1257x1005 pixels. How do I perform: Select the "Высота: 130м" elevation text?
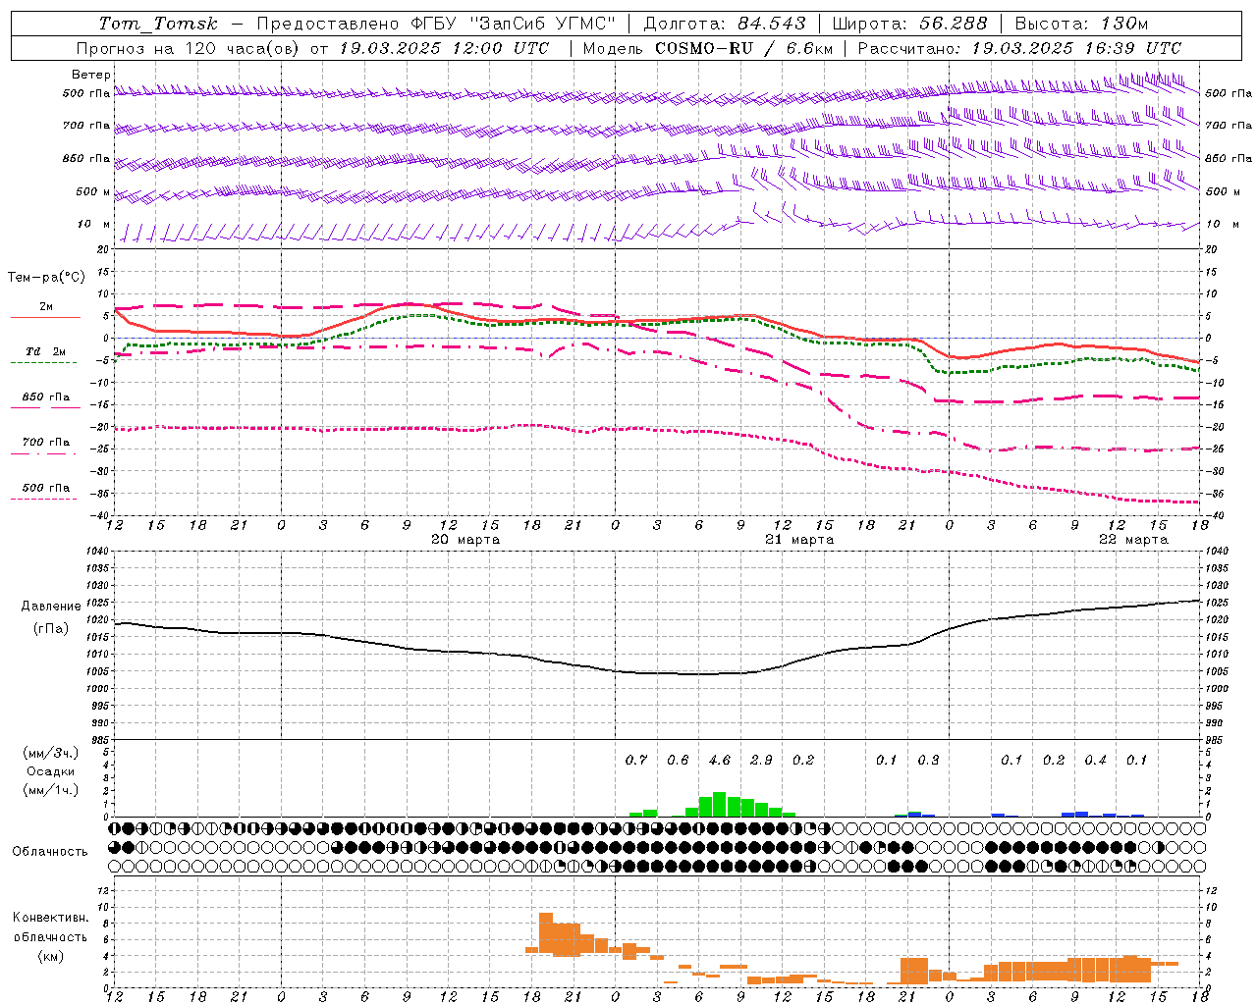tap(1081, 24)
